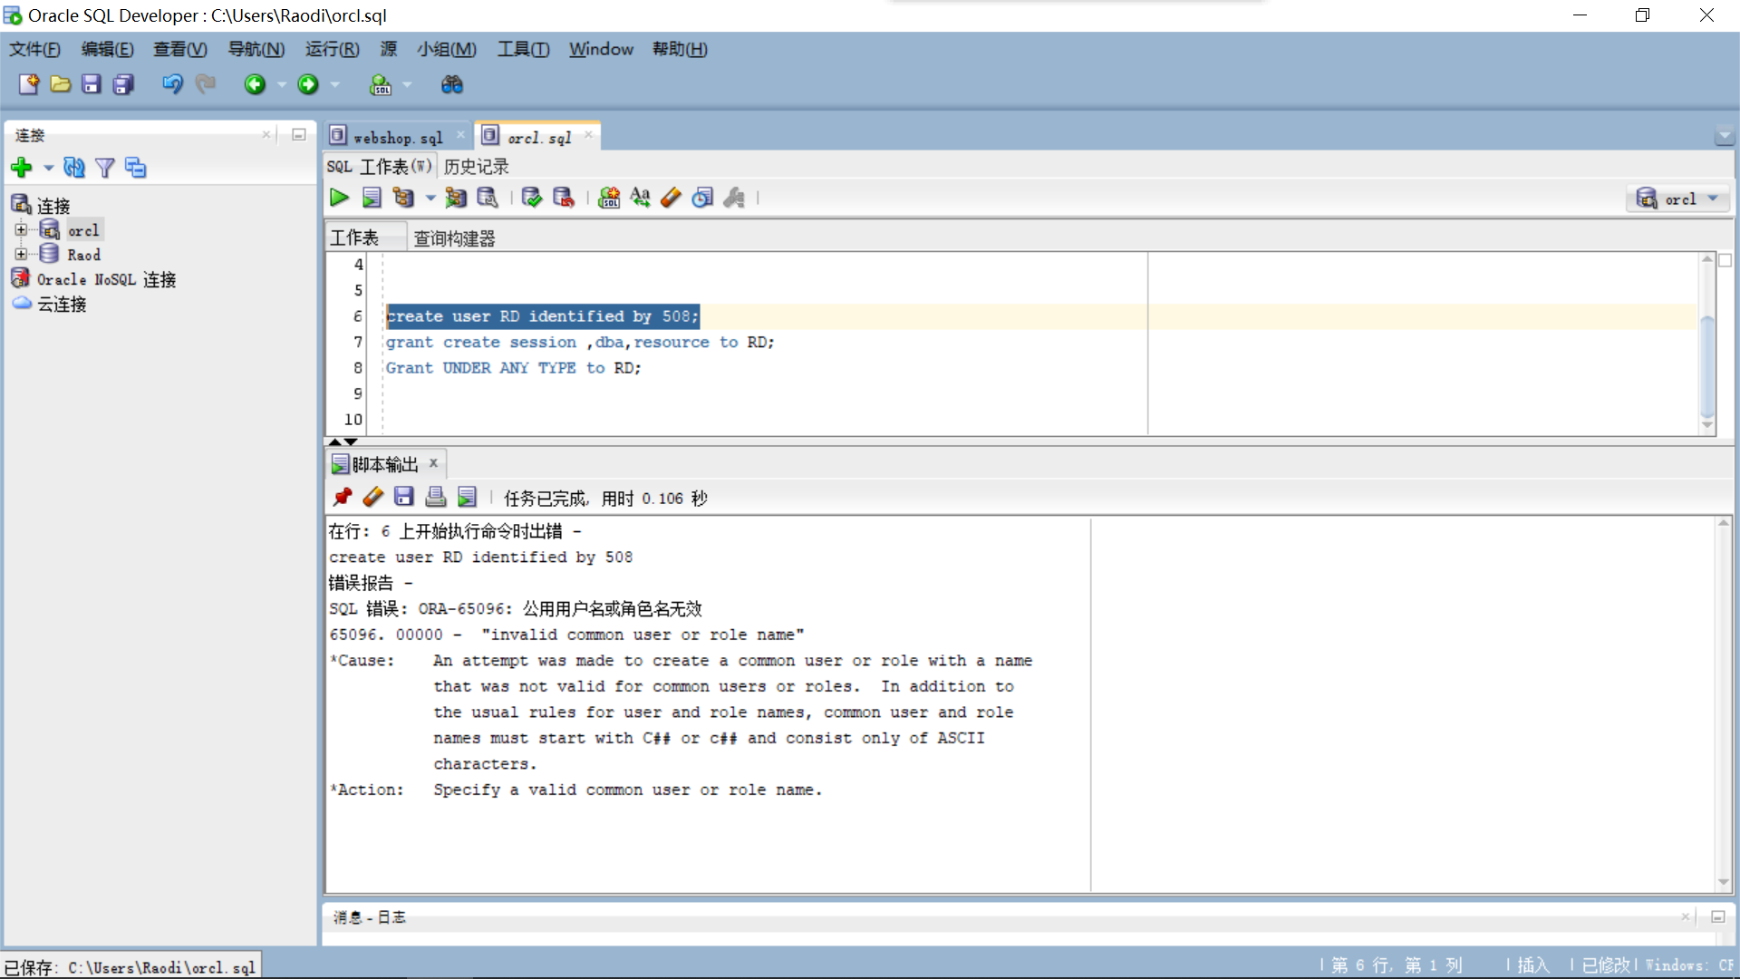Click the schema browser icon in Connections panel
1740x979 pixels.
pos(136,168)
